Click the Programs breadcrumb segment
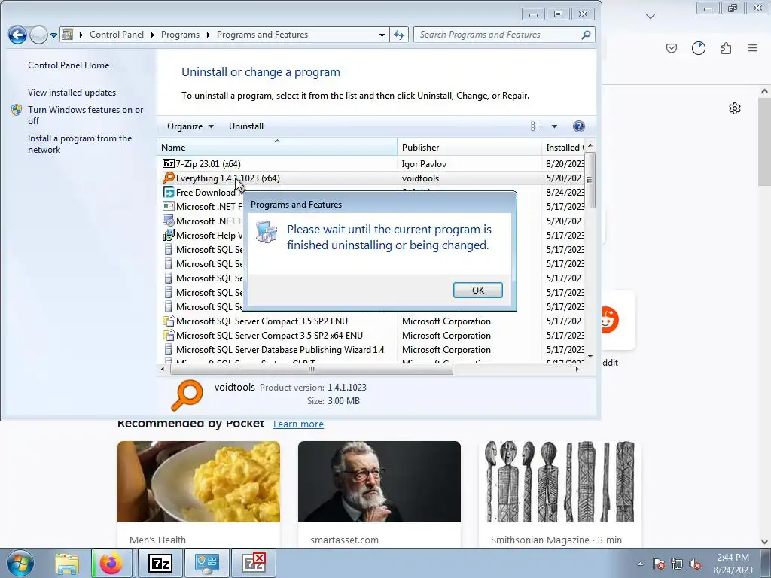The height and width of the screenshot is (578, 771). (180, 35)
